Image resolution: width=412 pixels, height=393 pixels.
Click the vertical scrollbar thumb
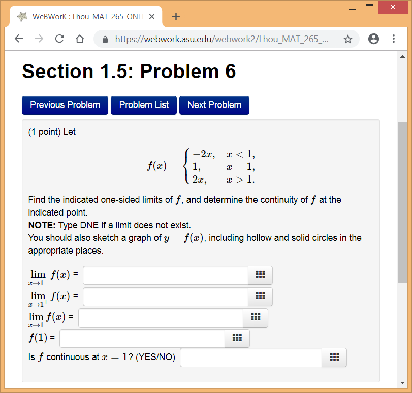tap(402, 202)
